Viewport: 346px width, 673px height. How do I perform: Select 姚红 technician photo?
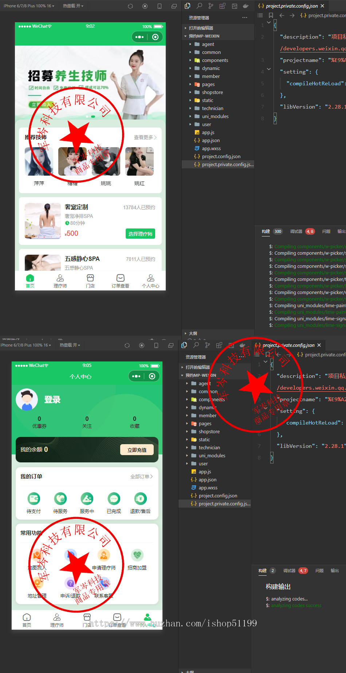tap(139, 161)
